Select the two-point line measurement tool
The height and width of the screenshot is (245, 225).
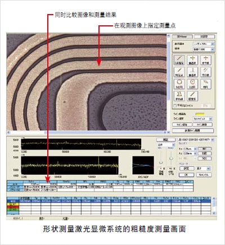(179, 60)
